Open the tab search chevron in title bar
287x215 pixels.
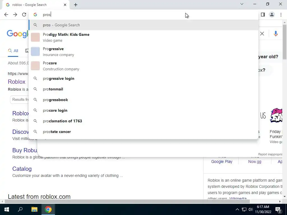(242, 4)
